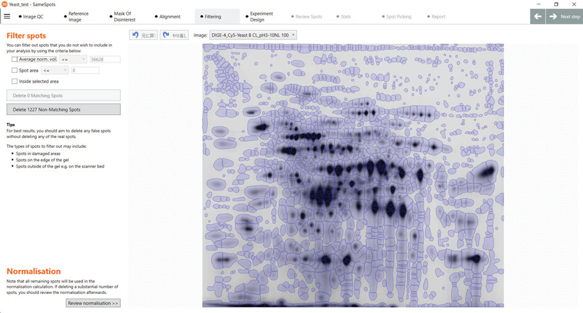Close the SameSpots window
Image resolution: width=583 pixels, height=313 pixels.
[574, 4]
